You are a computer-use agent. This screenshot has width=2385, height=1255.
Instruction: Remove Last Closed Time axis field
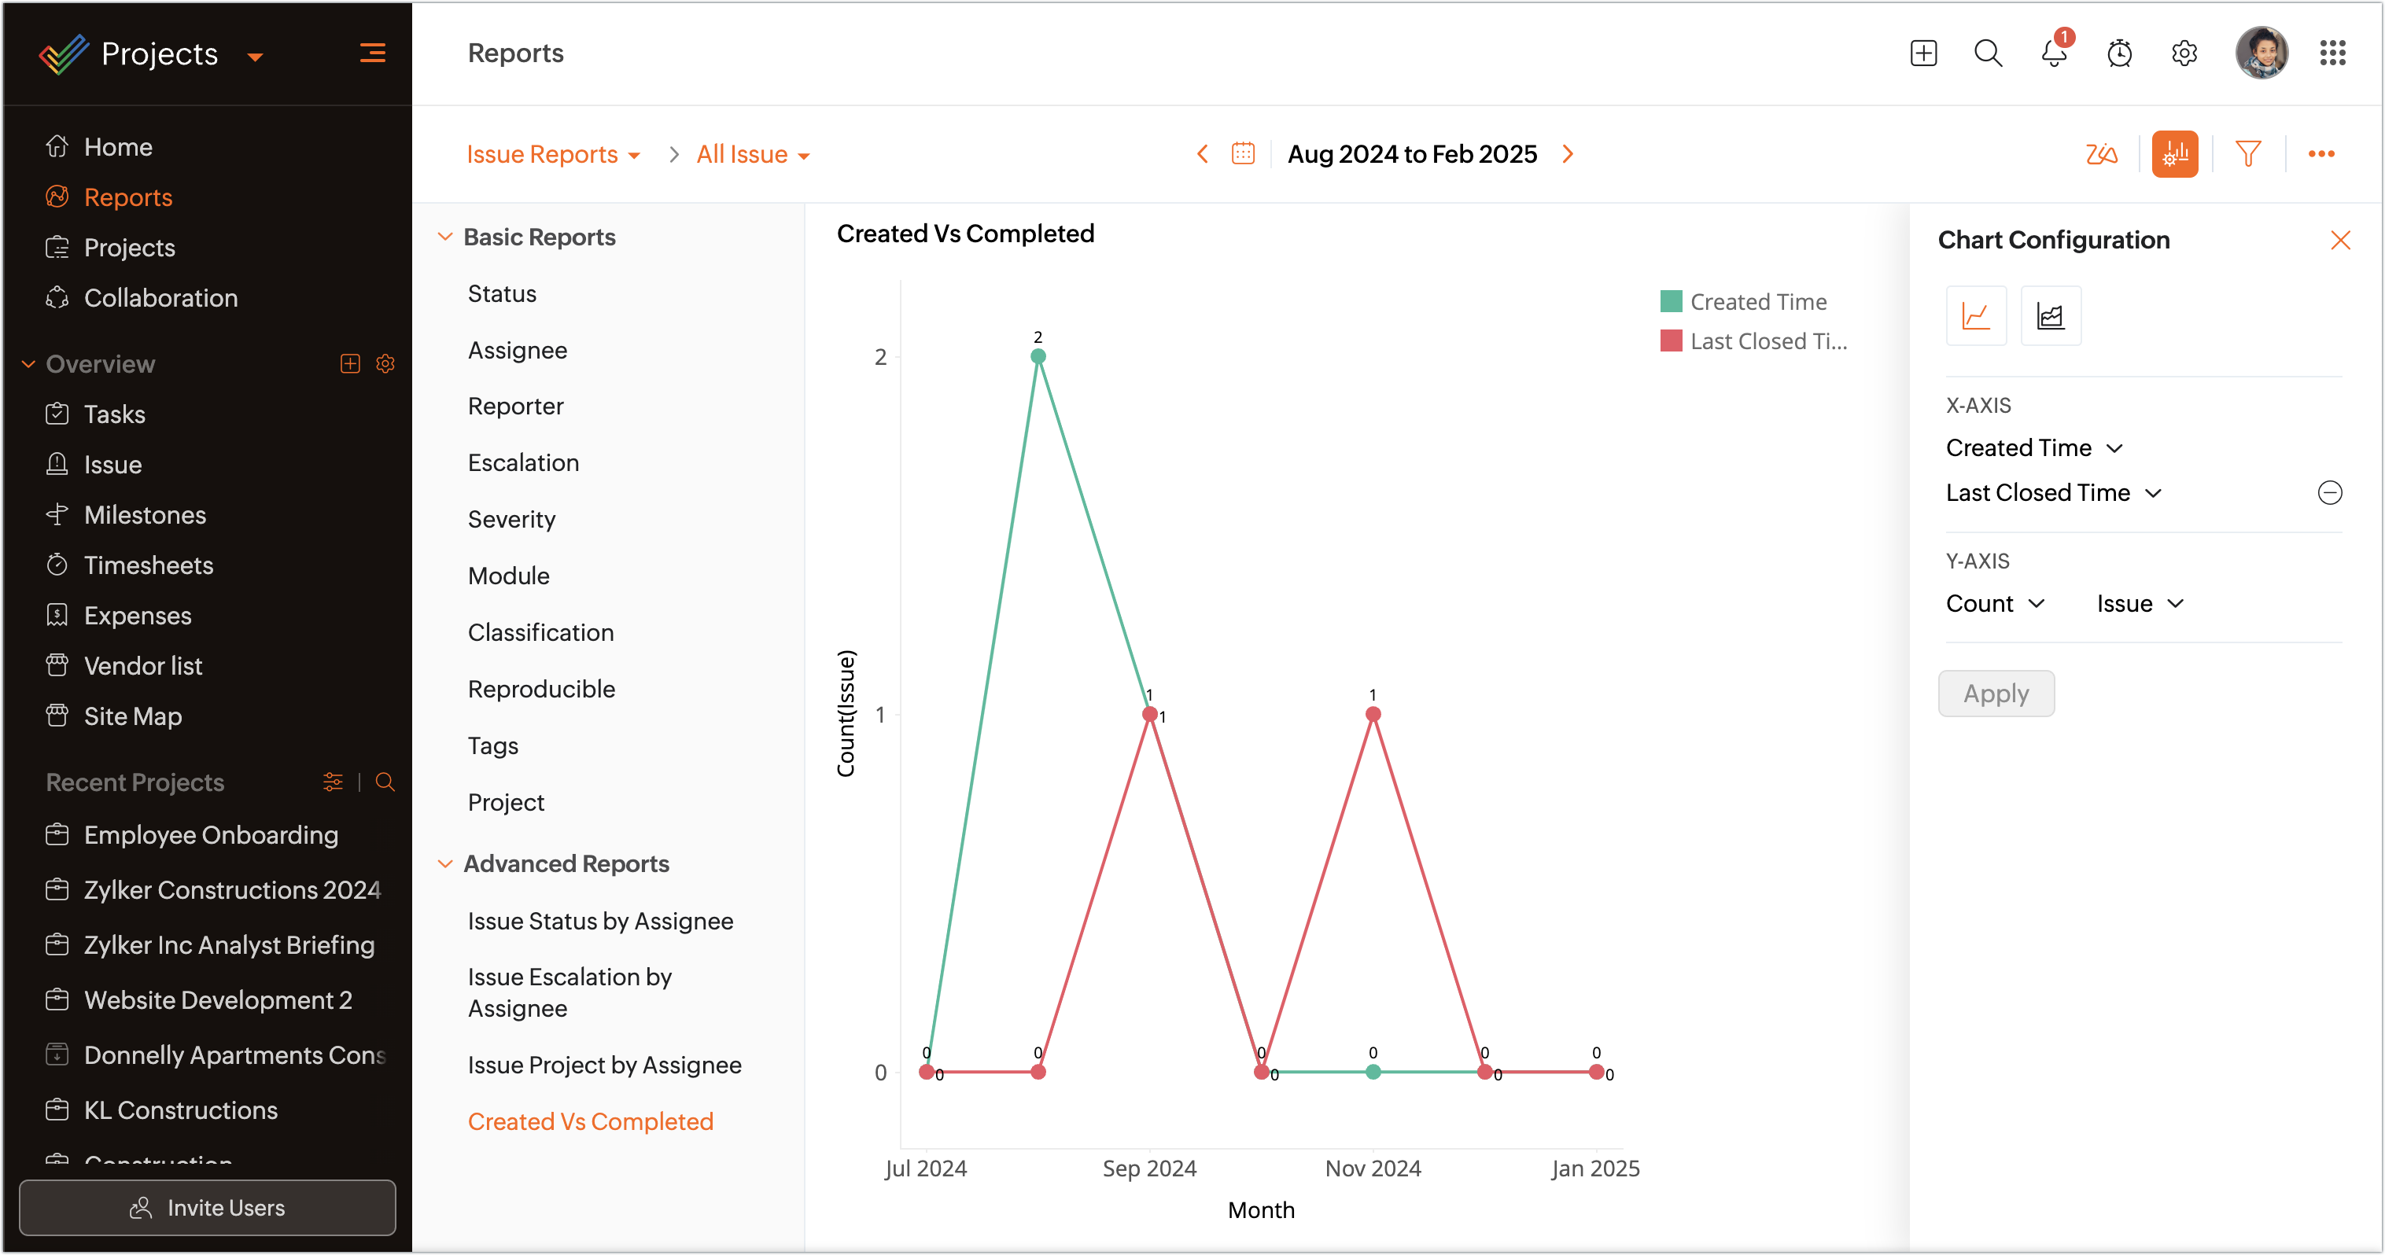2329,492
